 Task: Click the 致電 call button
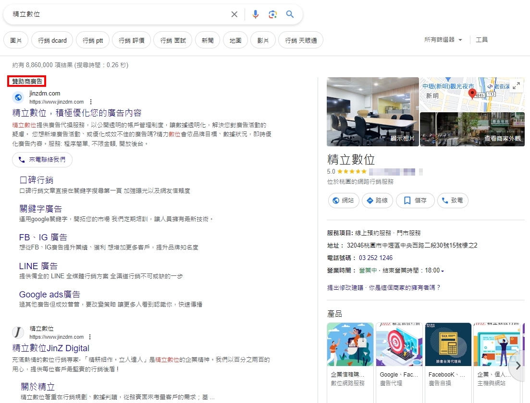[x=453, y=201]
